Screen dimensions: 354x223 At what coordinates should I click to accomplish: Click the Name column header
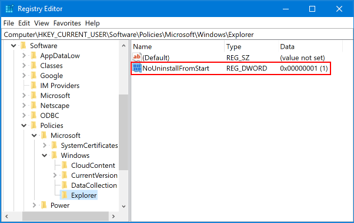point(178,46)
